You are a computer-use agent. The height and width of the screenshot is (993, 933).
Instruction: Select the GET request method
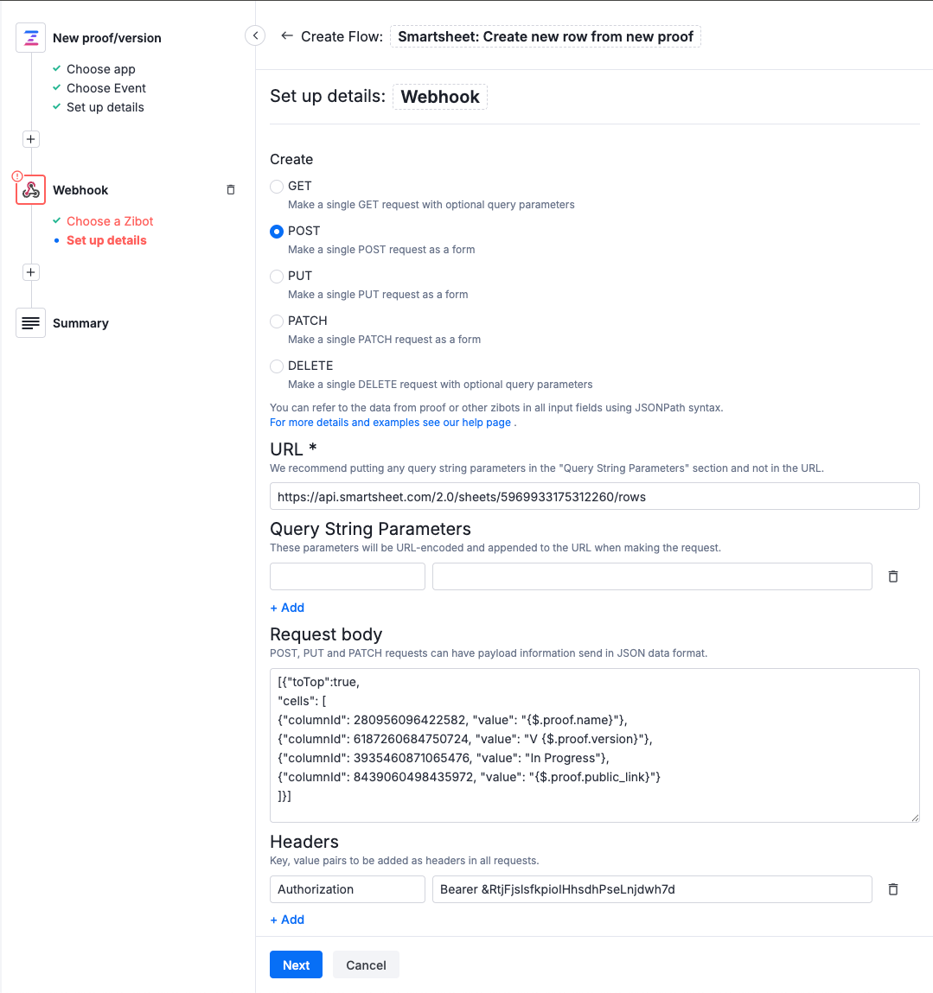pyautogui.click(x=277, y=186)
